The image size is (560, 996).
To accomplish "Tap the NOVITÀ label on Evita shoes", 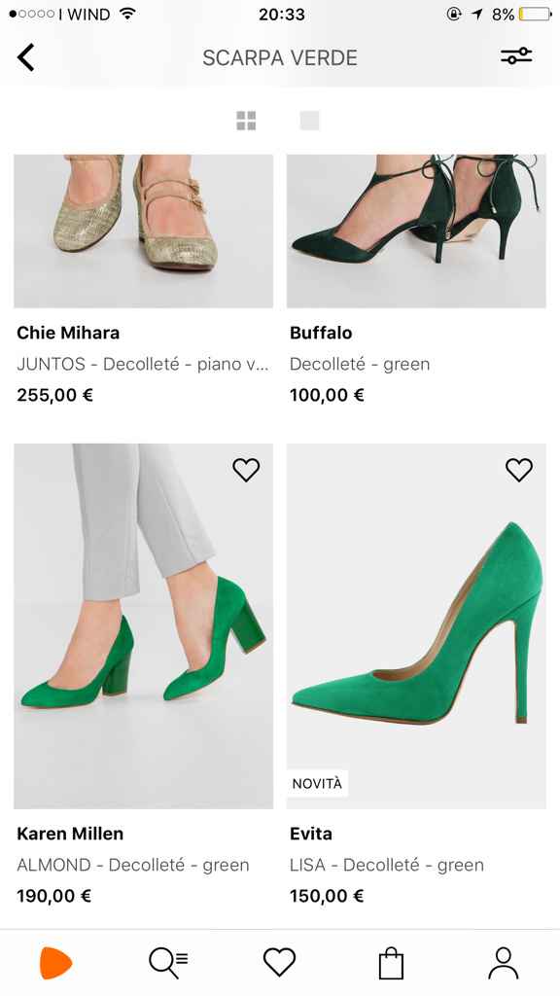I will [x=318, y=782].
